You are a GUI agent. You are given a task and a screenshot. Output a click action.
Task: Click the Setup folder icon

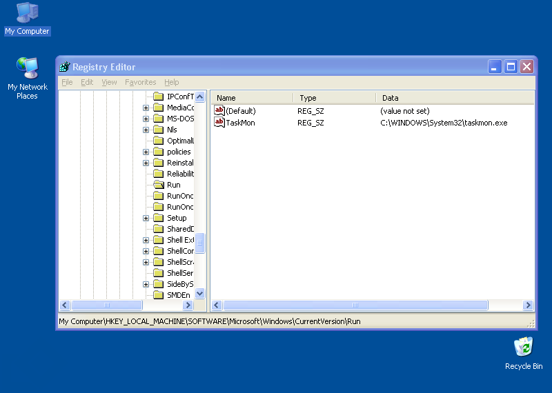[x=159, y=218]
